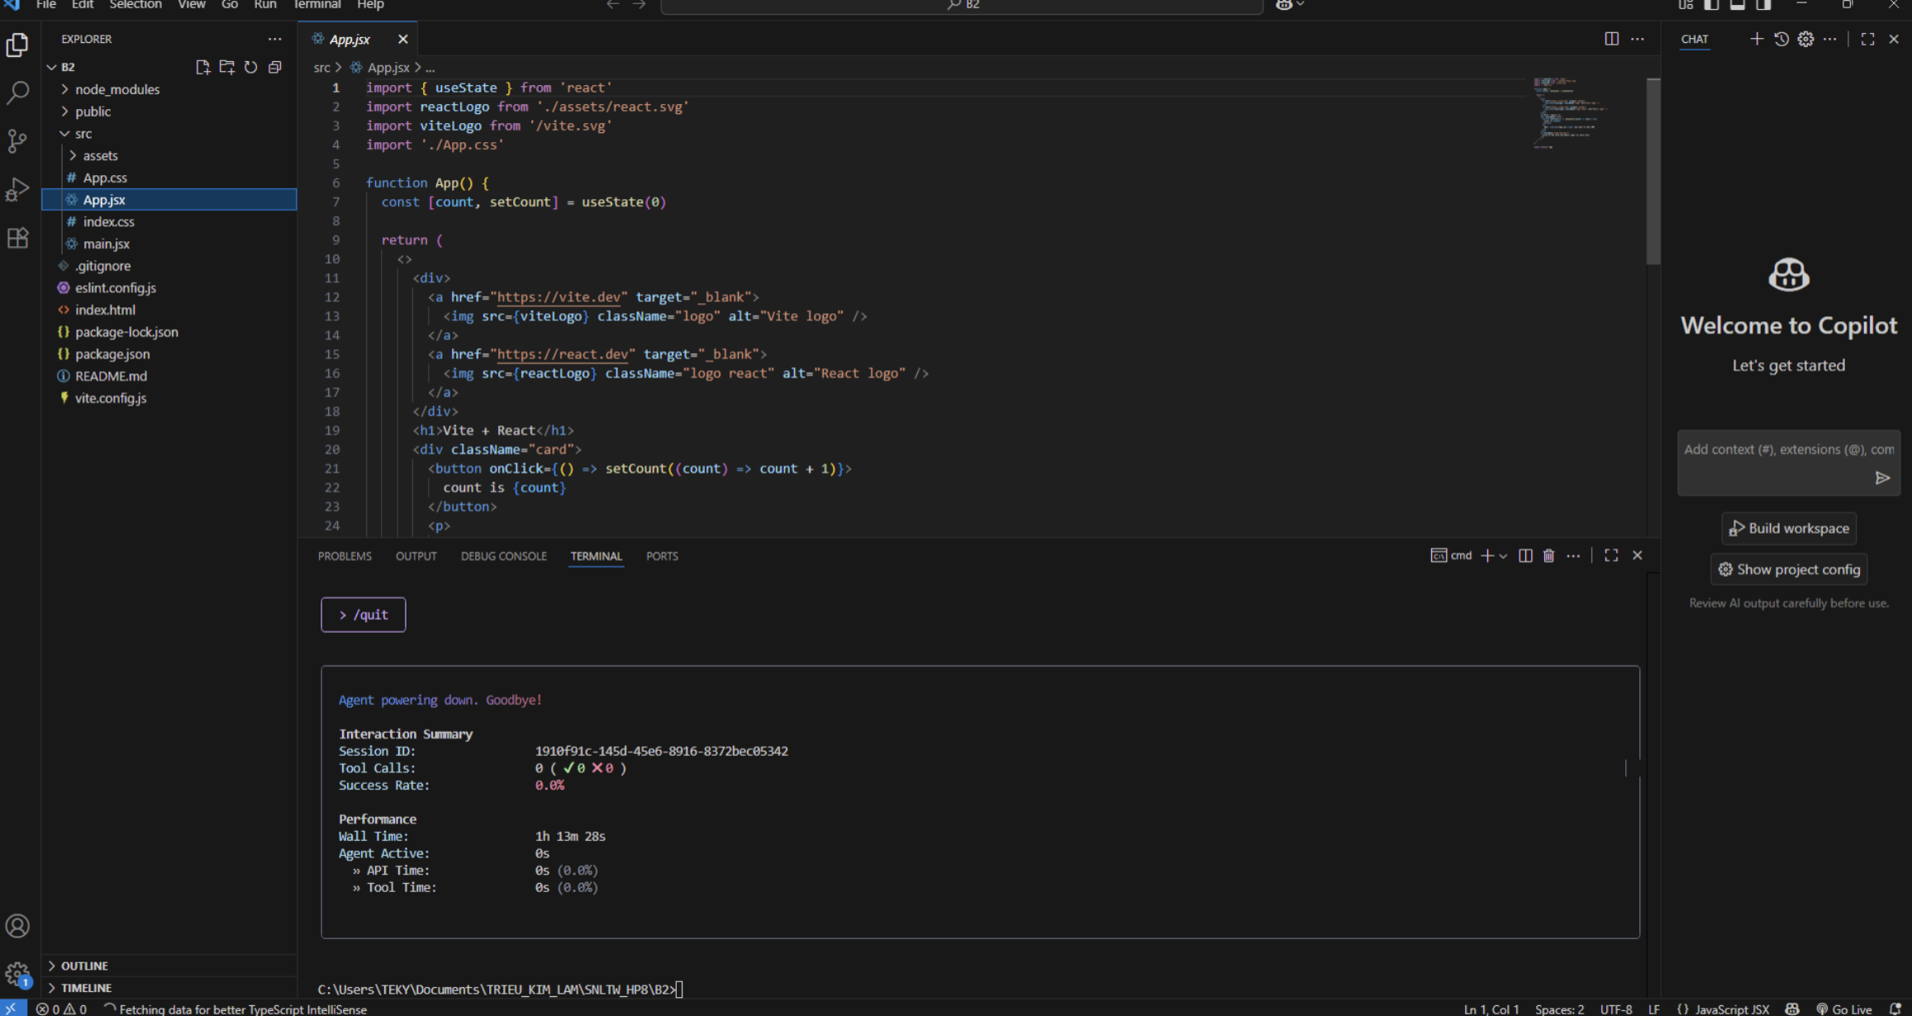Open the Source Control view

pyautogui.click(x=17, y=140)
